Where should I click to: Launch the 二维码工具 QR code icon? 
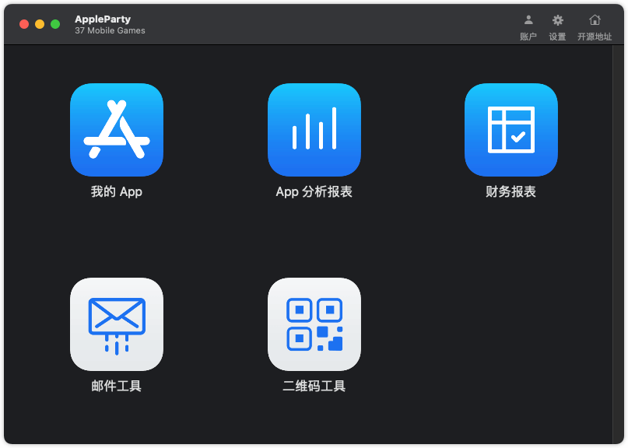click(x=314, y=324)
